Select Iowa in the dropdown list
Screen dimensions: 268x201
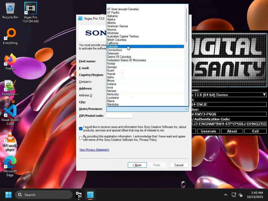tap(145, 87)
